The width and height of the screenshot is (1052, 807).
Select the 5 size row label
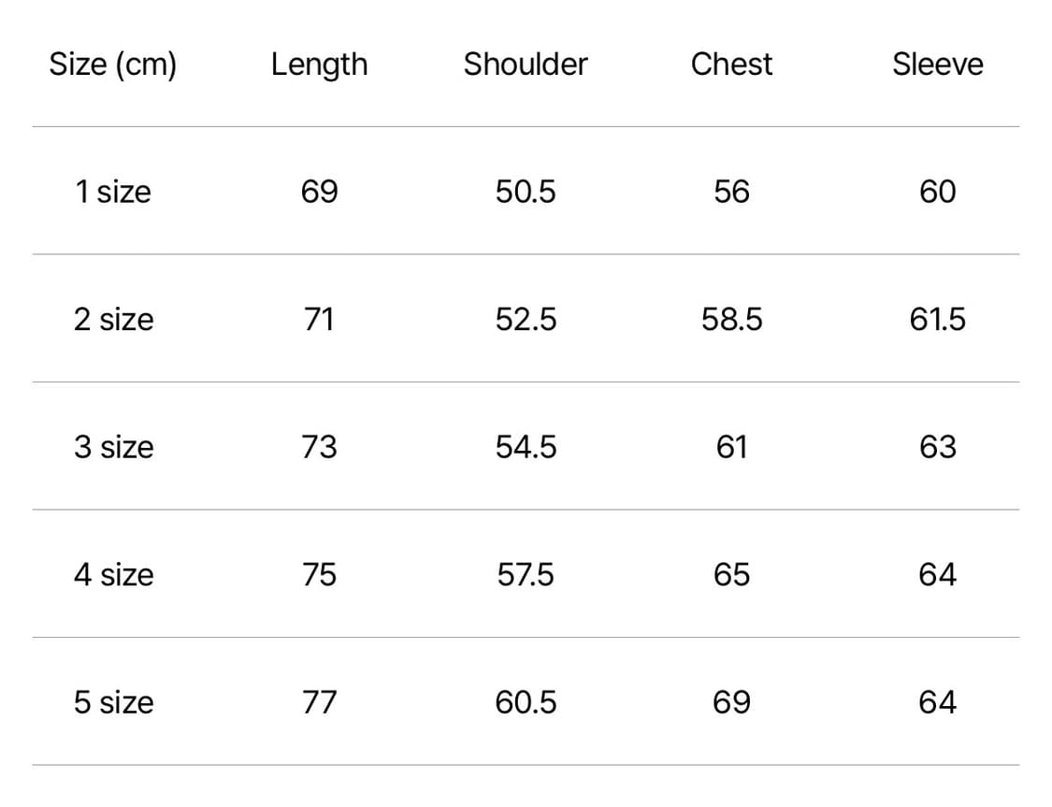113,702
